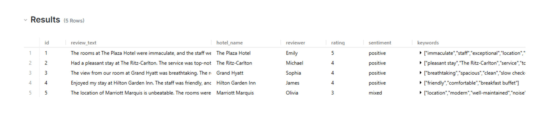This screenshot has height=120, width=557.
Task: Select row 5 via its gray gutter number
Action: (30, 93)
